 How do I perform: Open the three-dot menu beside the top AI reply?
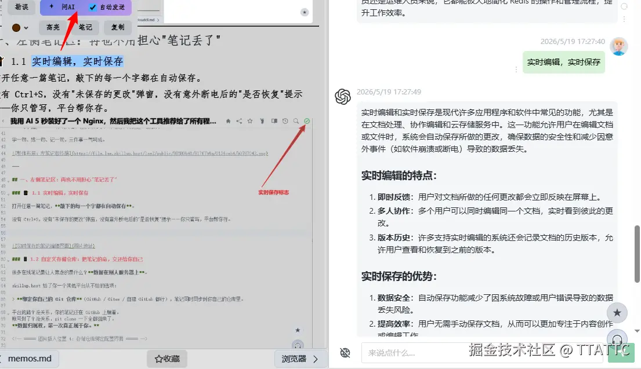[x=624, y=19]
